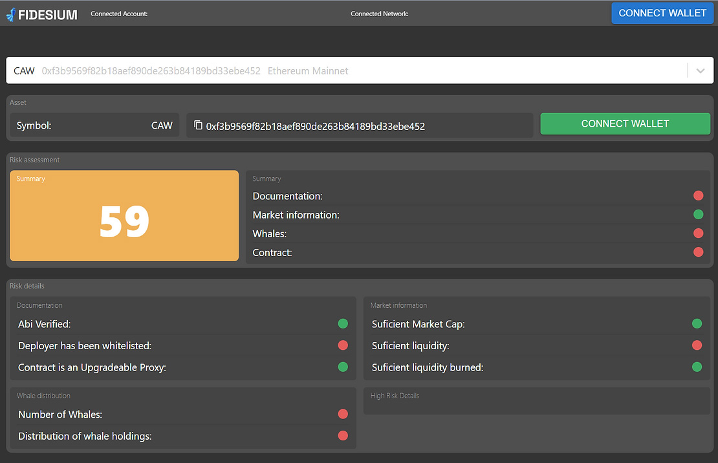Click the Suficient liquidity red status dot
Image resolution: width=718 pixels, height=463 pixels.
(x=697, y=345)
